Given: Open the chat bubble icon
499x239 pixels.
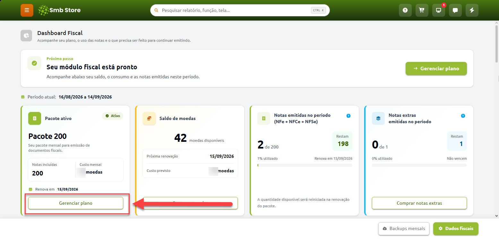Looking at the screenshot, I should pos(455,10).
